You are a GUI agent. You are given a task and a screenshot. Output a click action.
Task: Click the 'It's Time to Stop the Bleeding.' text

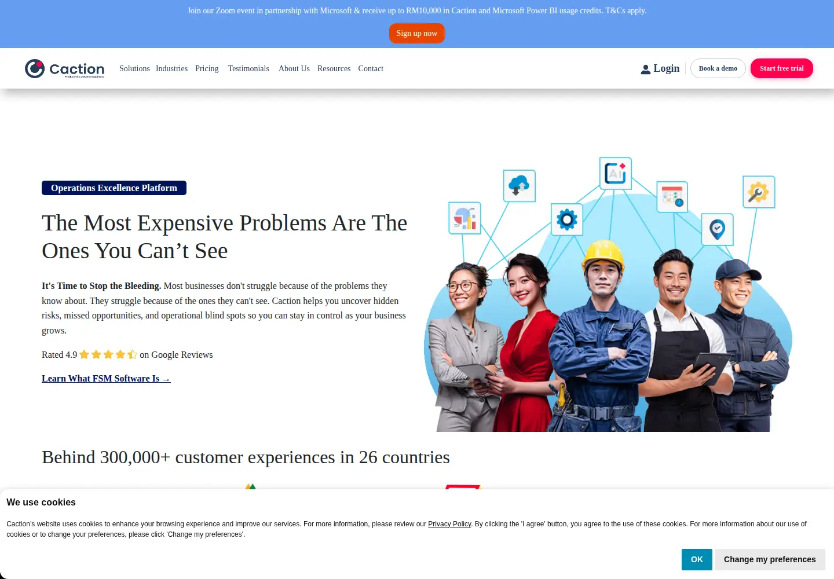click(x=101, y=285)
